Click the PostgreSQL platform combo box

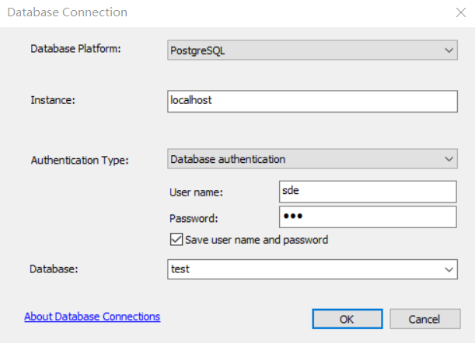coord(313,50)
